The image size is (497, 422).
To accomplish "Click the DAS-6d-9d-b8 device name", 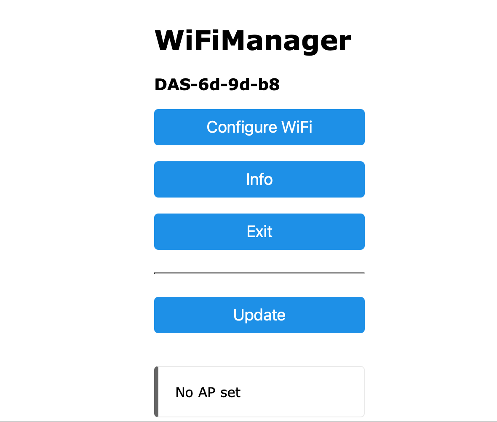I will 217,85.
